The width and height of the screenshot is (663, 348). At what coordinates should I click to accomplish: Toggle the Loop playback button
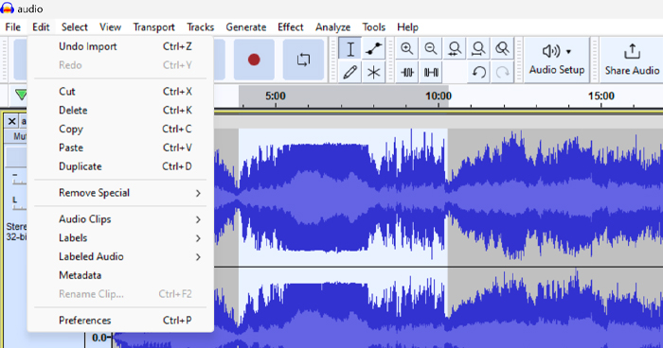coord(303,60)
